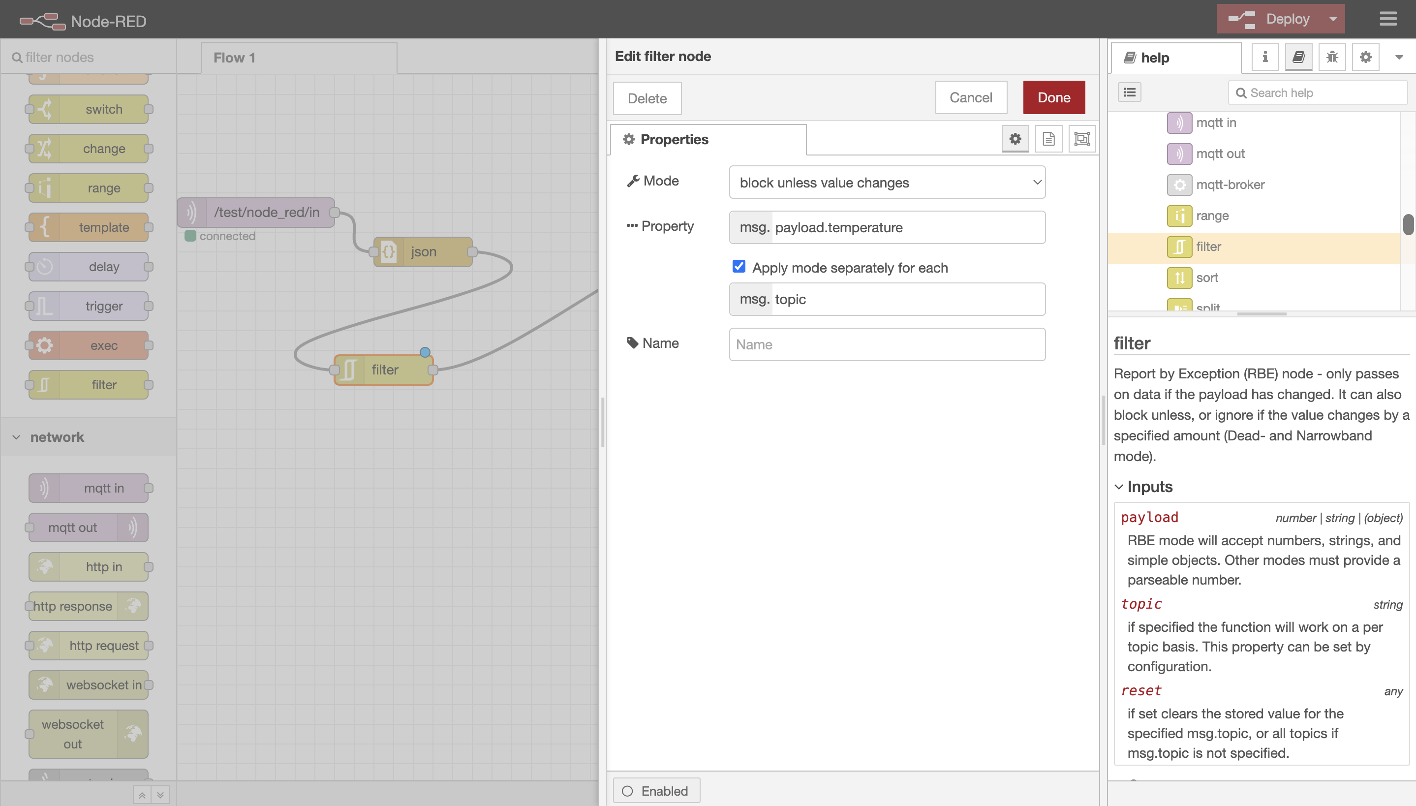Select the Debug messages sidebar icon

coord(1332,57)
